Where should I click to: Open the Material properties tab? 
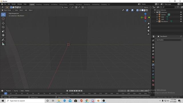coord(153,81)
